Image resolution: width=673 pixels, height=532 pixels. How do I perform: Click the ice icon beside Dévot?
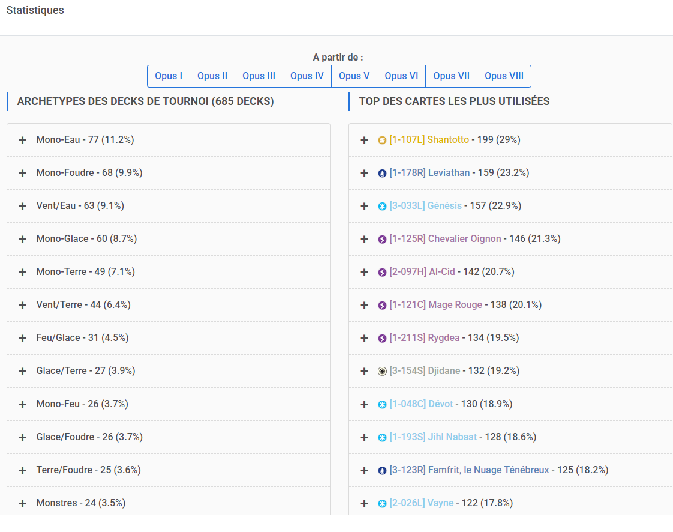(382, 404)
